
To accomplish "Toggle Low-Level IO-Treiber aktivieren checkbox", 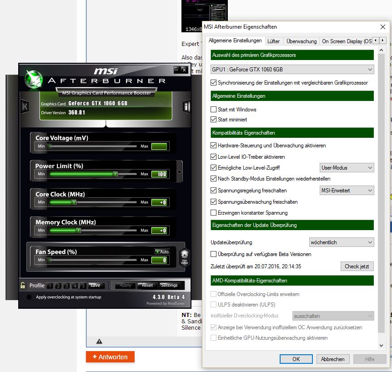I will click(213, 157).
